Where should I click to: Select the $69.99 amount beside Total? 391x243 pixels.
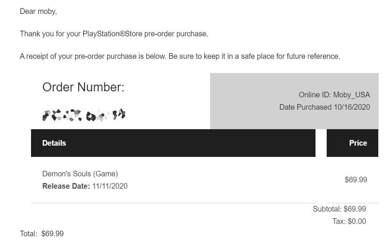(x=52, y=234)
